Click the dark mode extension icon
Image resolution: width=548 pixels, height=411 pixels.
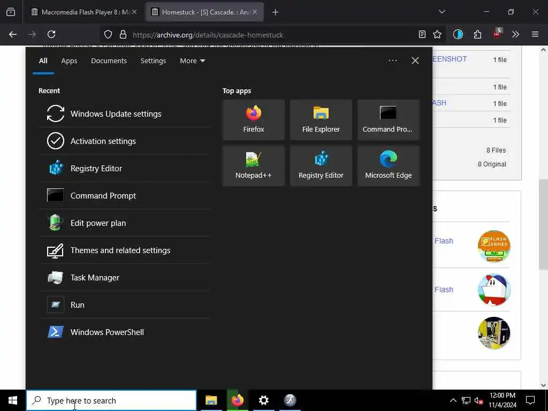tap(458, 34)
